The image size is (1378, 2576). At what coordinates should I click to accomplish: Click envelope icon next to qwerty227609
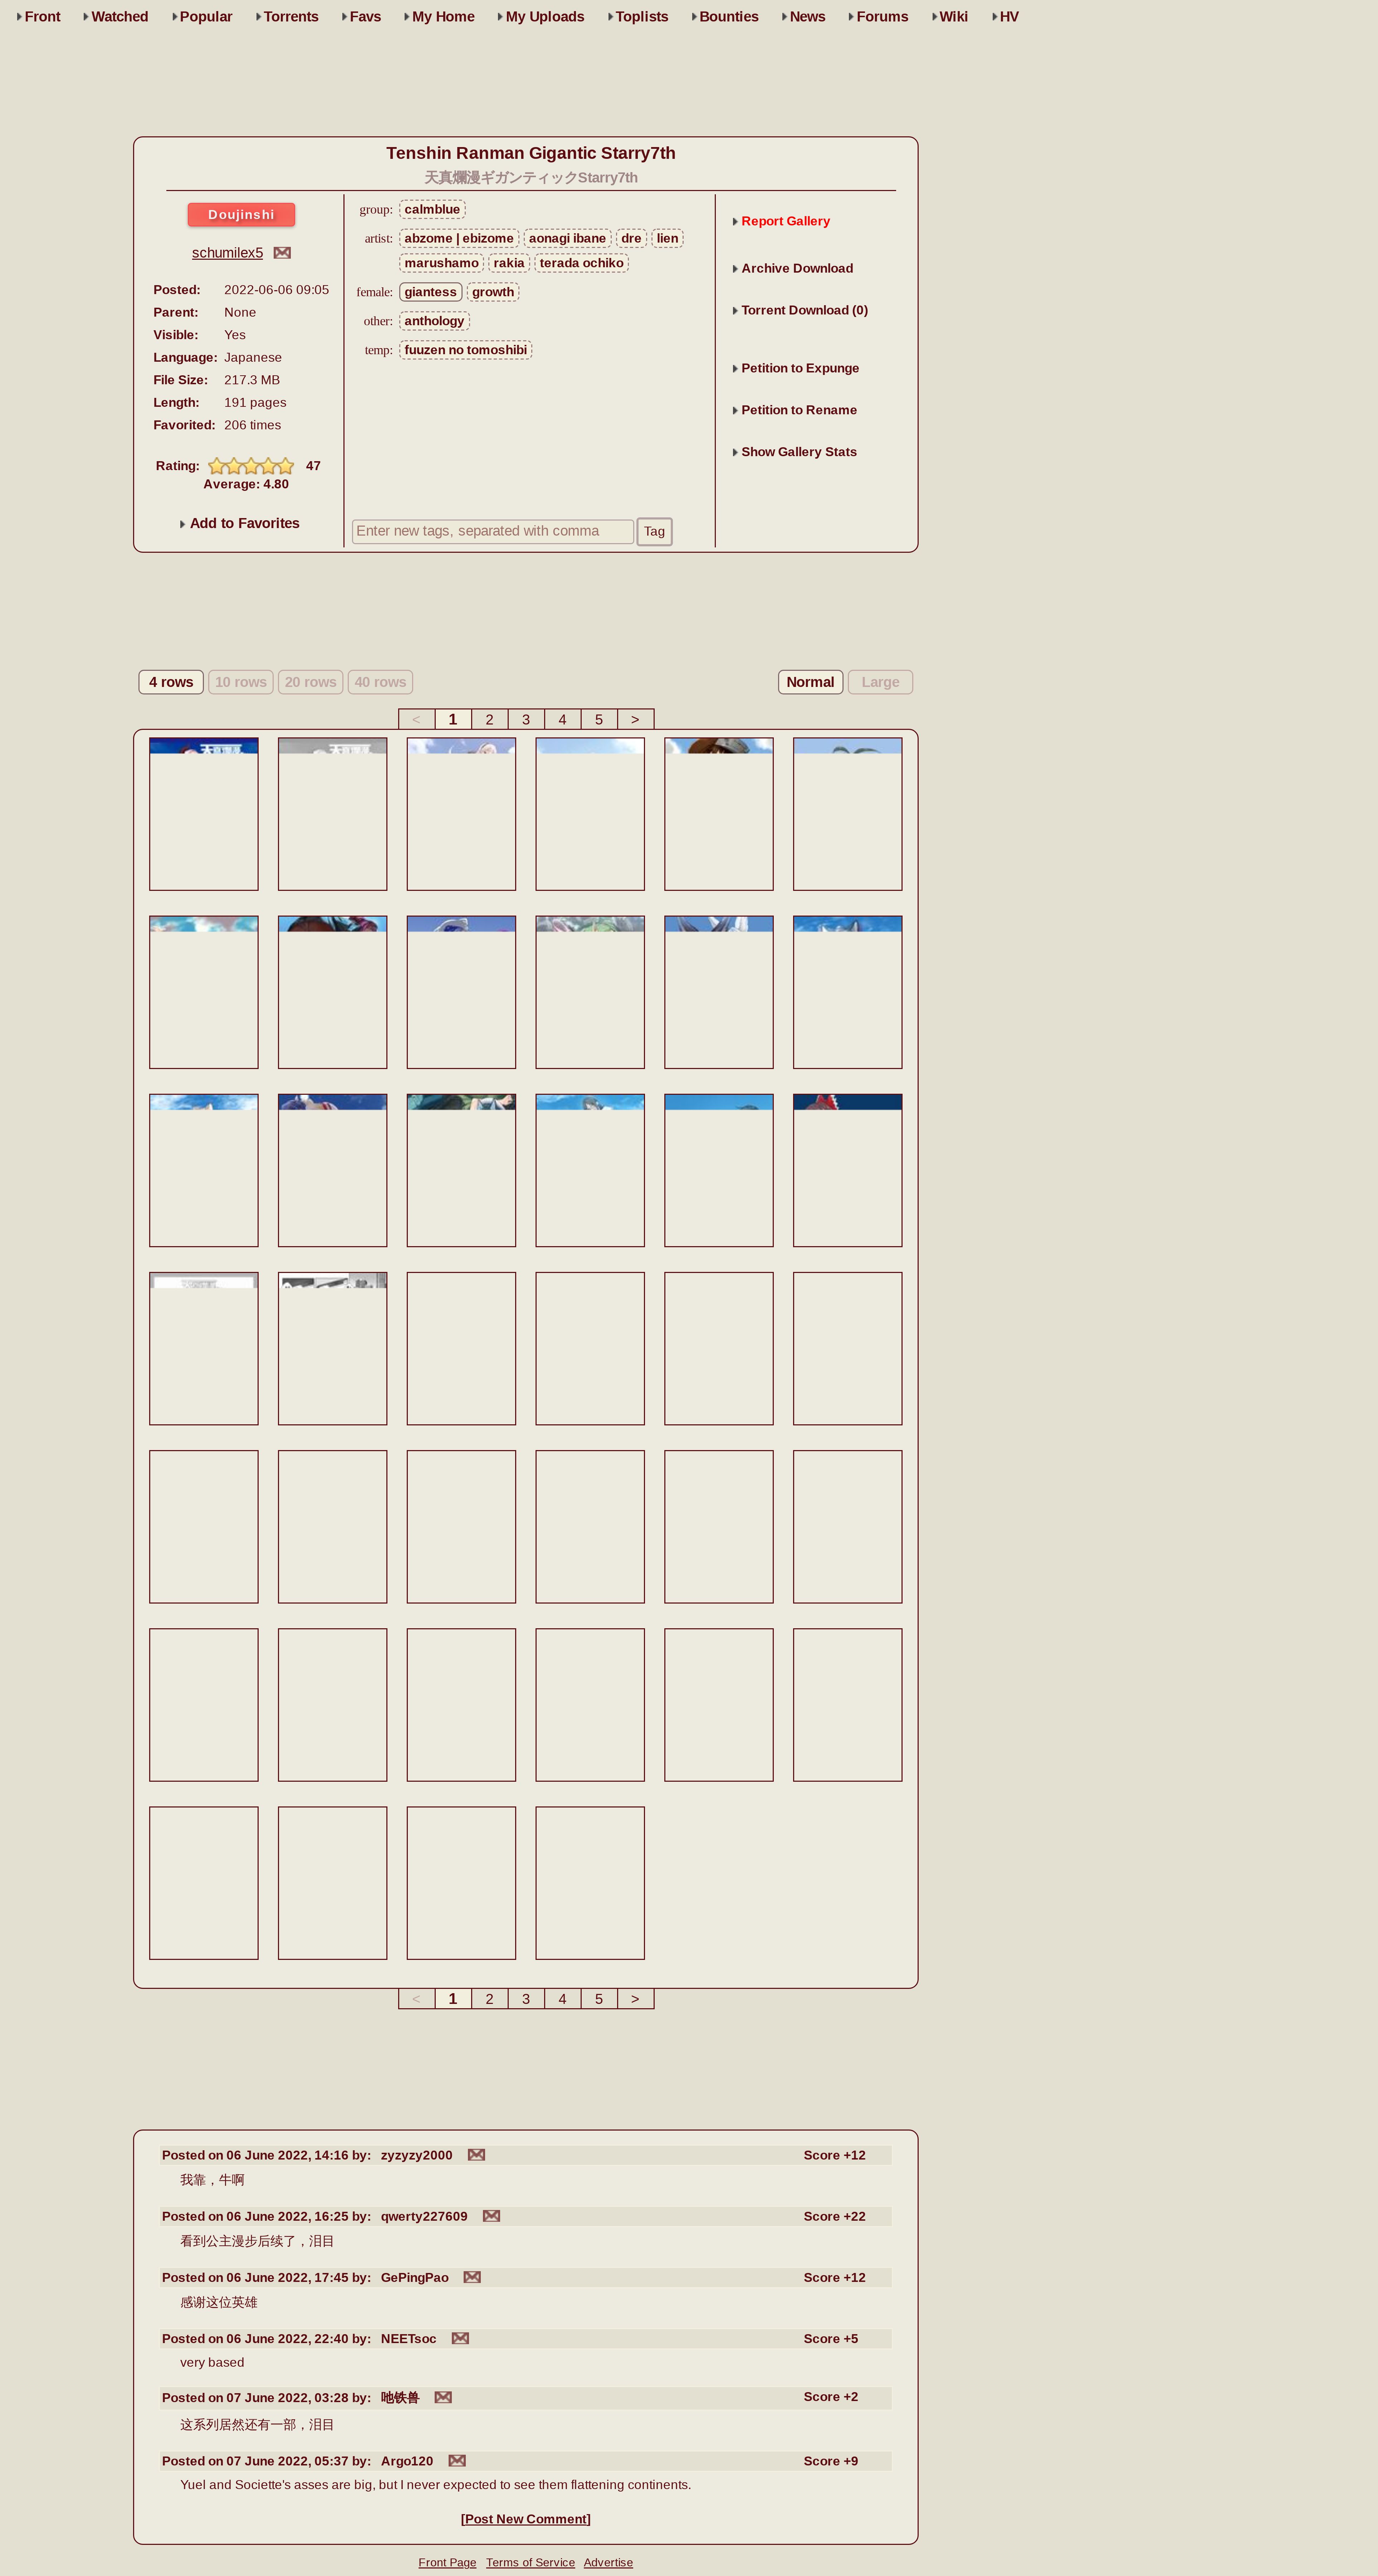[x=491, y=2216]
